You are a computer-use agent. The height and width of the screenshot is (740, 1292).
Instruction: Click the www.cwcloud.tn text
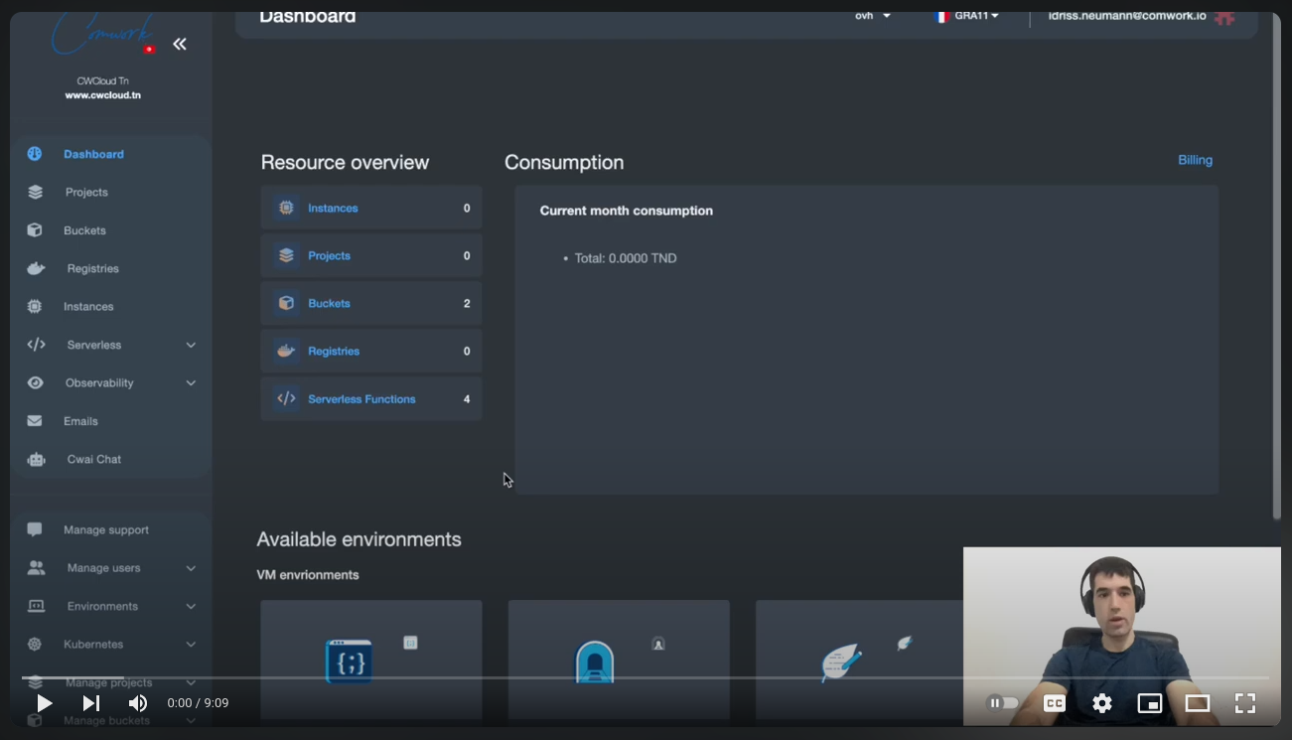point(102,95)
